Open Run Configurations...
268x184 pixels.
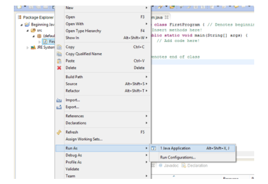(192, 157)
